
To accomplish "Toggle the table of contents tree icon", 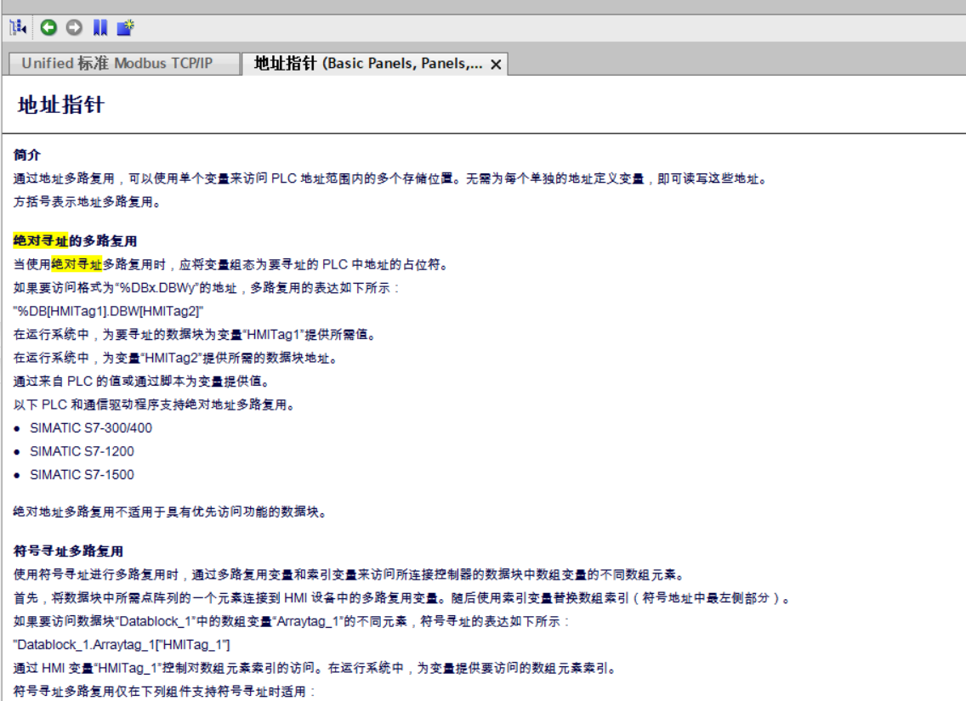I will coord(16,28).
